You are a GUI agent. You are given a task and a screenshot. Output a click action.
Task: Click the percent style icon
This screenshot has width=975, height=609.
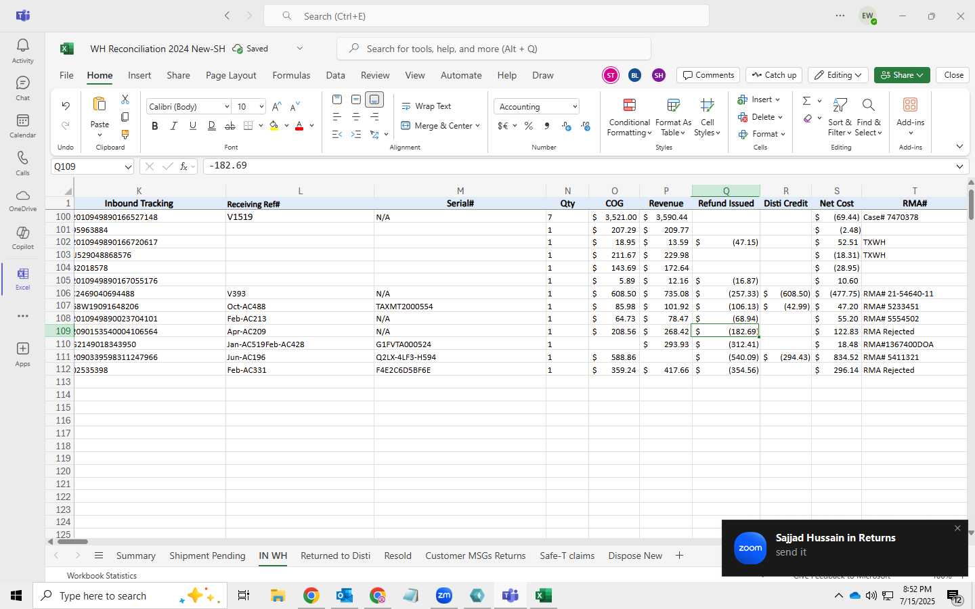click(x=528, y=126)
